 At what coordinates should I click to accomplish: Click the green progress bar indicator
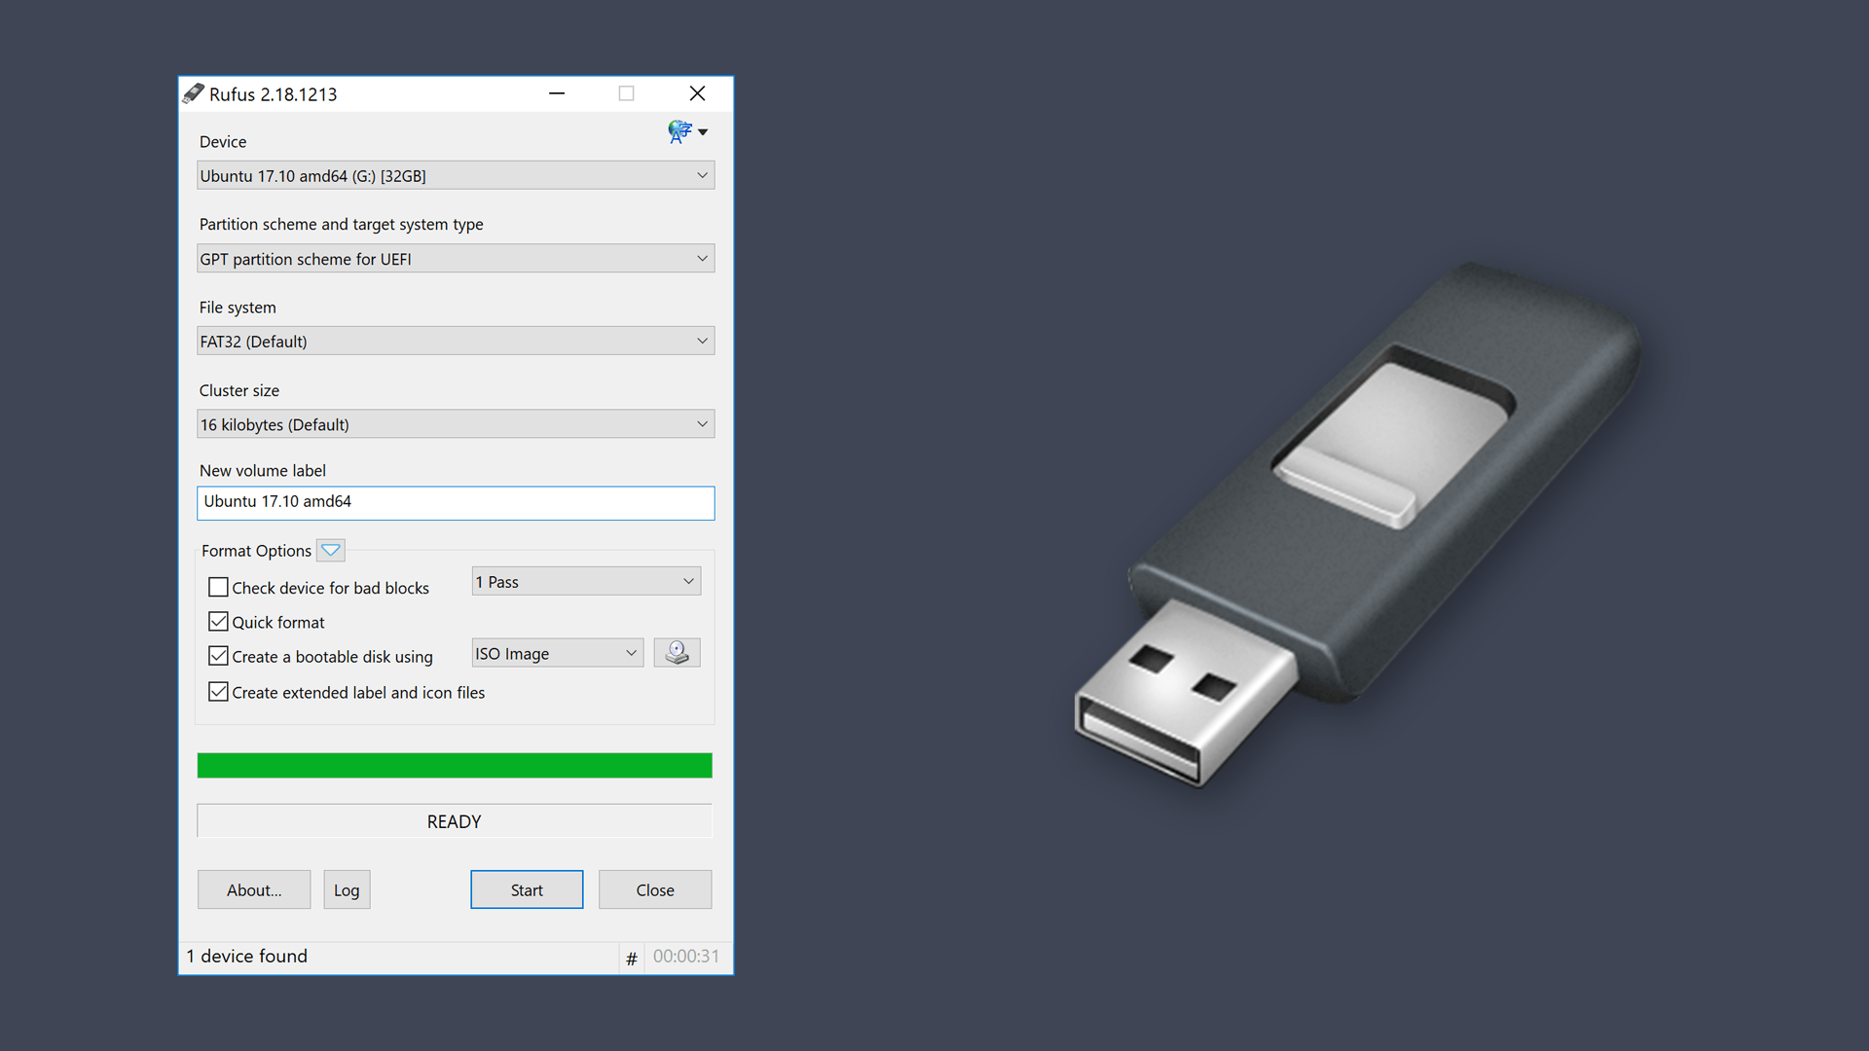[x=455, y=766]
